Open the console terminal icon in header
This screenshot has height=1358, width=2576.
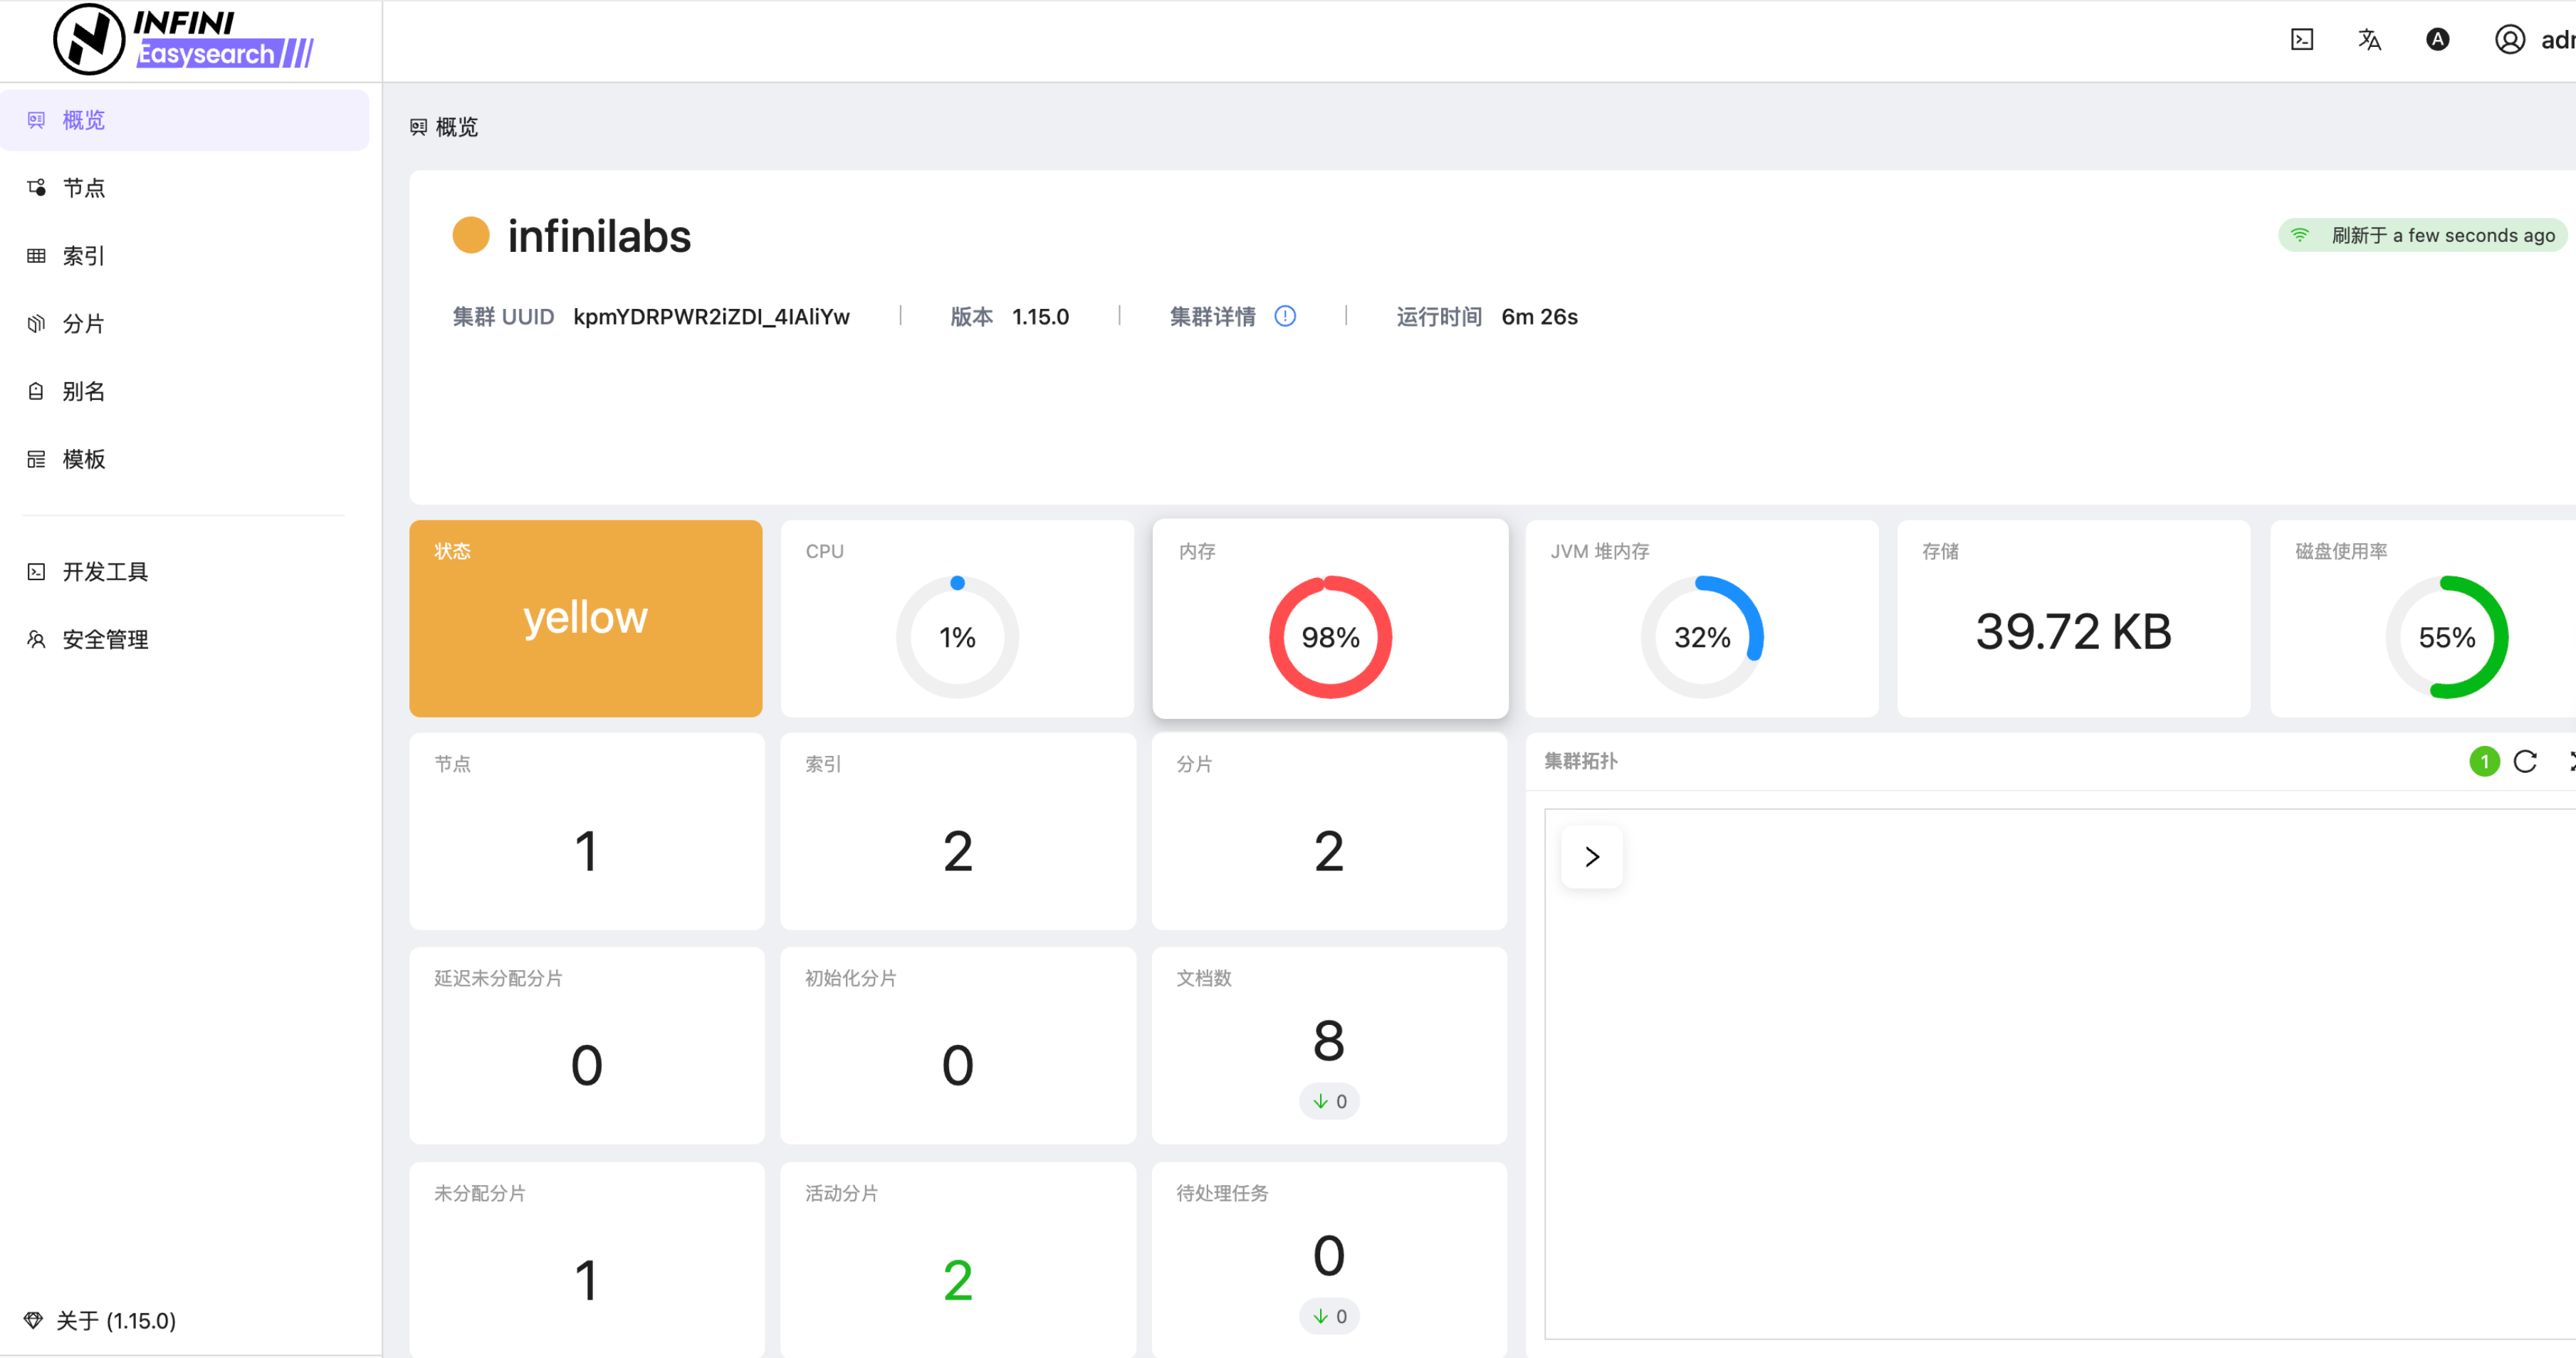coord(2301,40)
